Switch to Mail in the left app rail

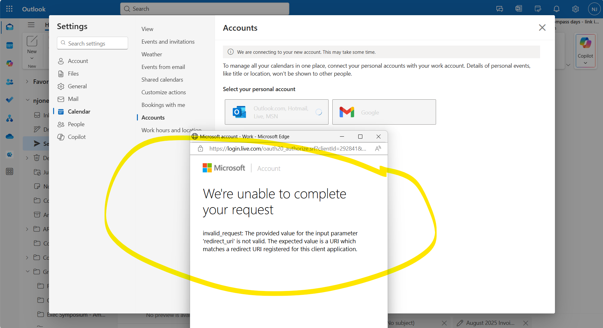click(x=9, y=27)
